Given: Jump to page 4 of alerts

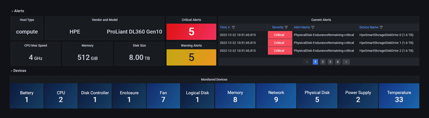Looking at the screenshot, I should (338, 62).
